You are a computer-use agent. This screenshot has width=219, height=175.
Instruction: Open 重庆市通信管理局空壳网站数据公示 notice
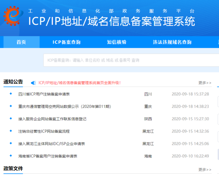(65, 106)
